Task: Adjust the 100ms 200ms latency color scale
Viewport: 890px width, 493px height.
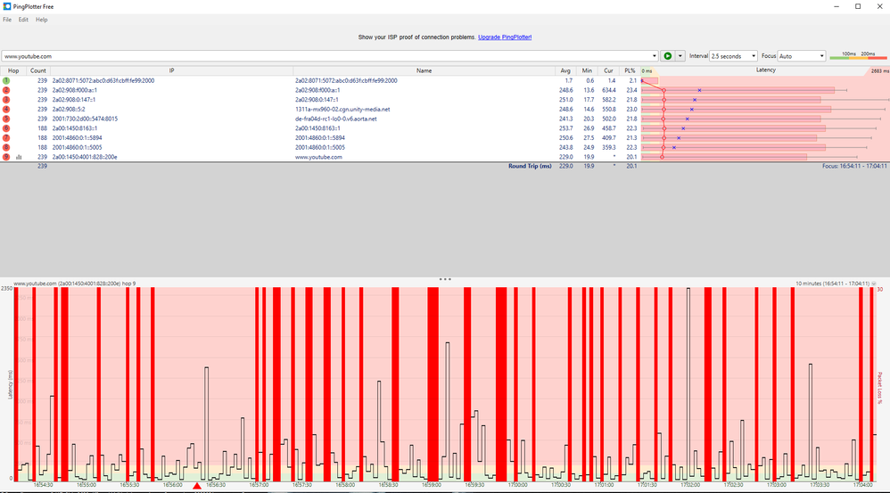Action: click(x=858, y=55)
